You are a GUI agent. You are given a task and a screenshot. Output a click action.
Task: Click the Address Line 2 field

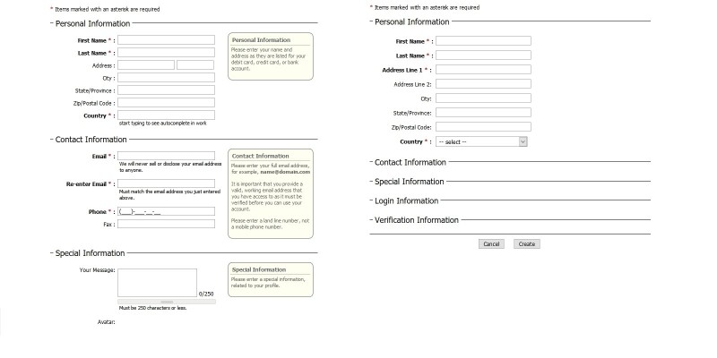click(x=482, y=84)
